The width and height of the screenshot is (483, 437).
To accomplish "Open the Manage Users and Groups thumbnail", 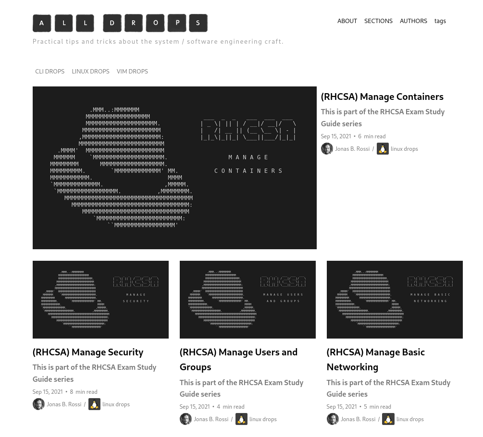I will pos(248,300).
